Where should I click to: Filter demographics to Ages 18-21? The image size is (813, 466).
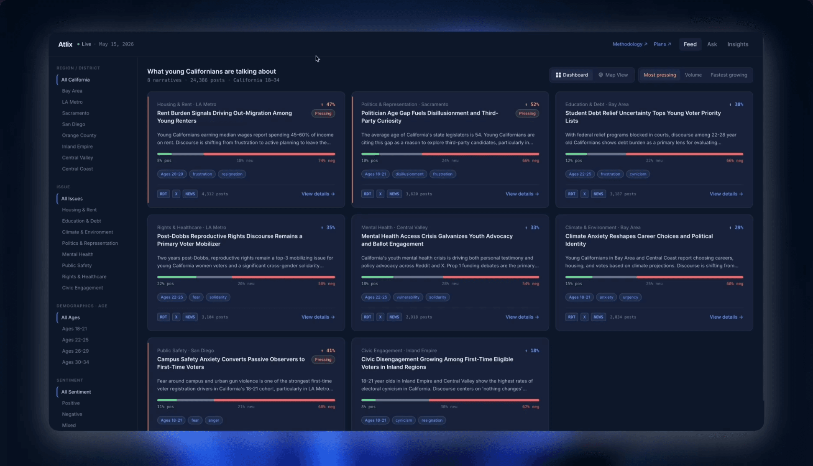pyautogui.click(x=74, y=329)
